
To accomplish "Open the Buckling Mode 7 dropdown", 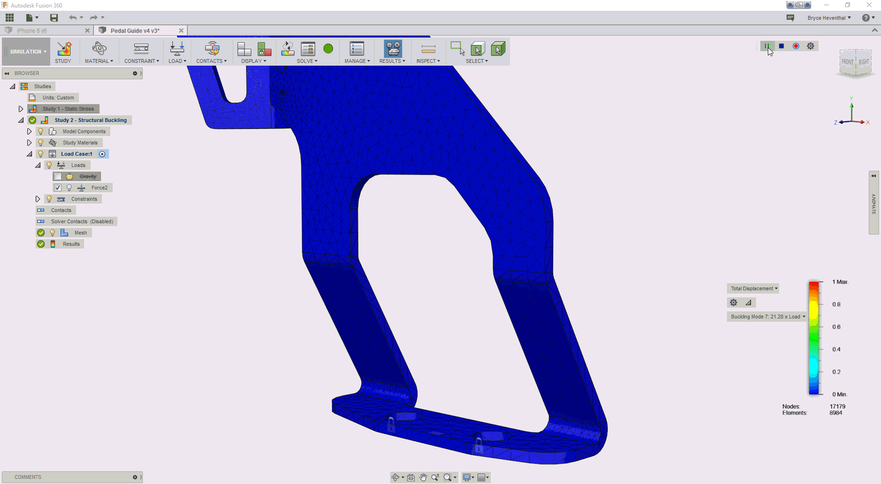I will [x=767, y=317].
